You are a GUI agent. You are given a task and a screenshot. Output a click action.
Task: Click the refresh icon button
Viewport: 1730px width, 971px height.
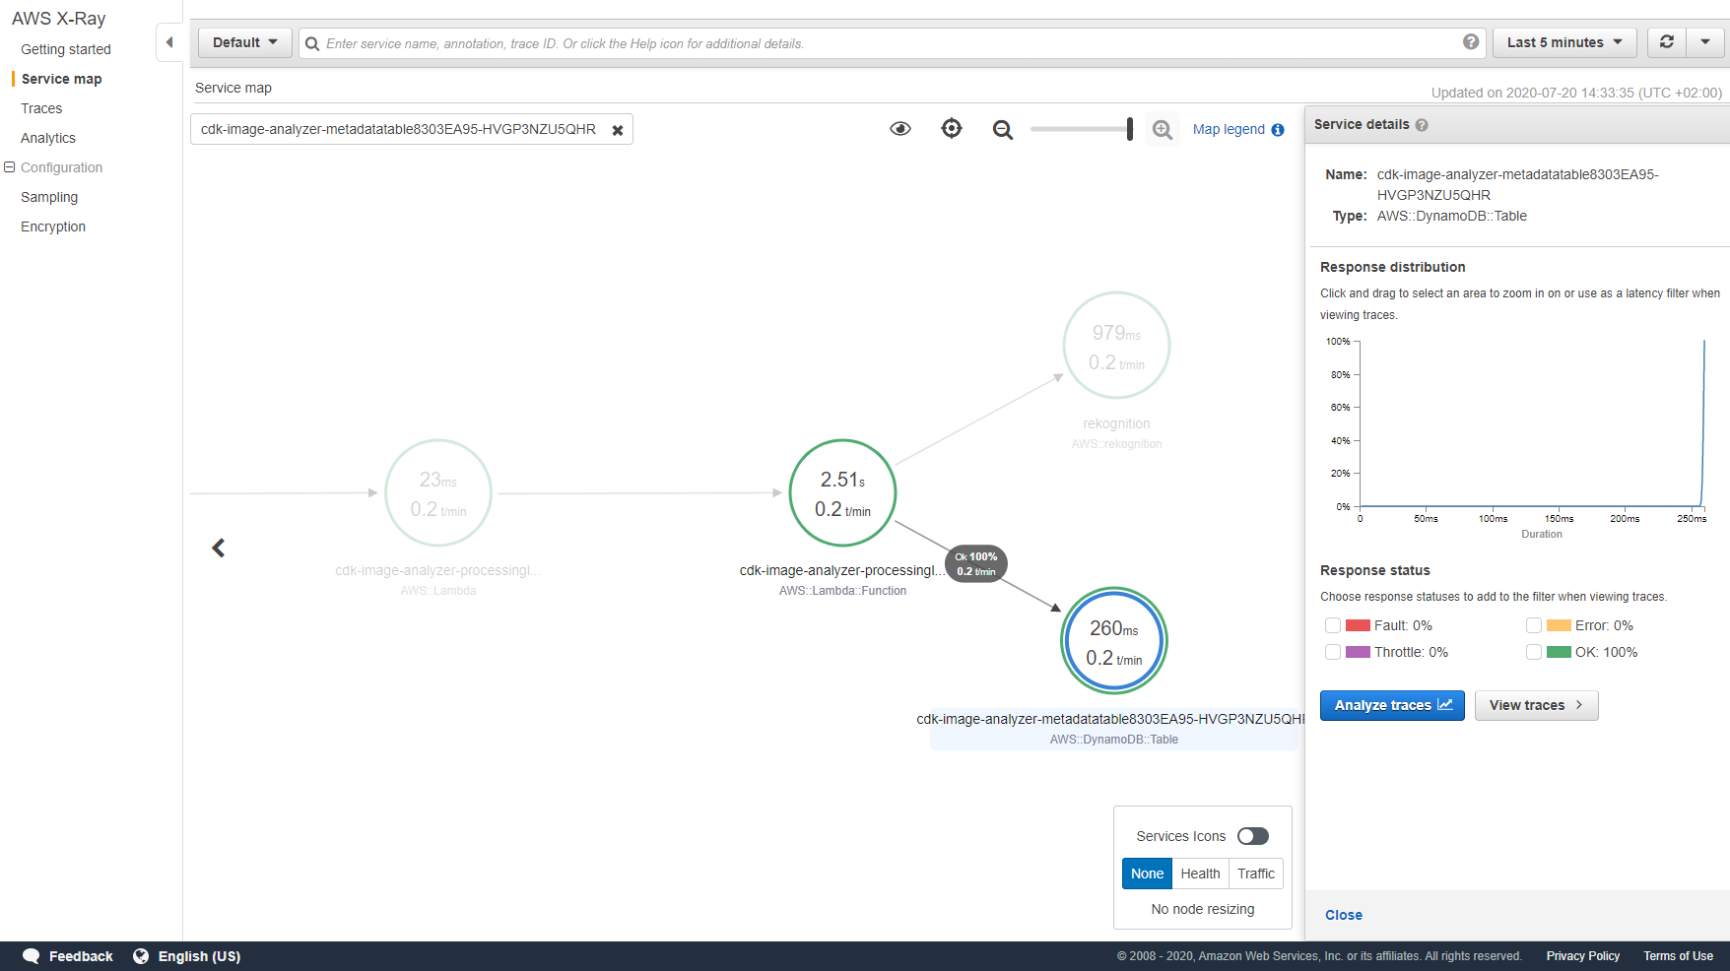(x=1666, y=42)
